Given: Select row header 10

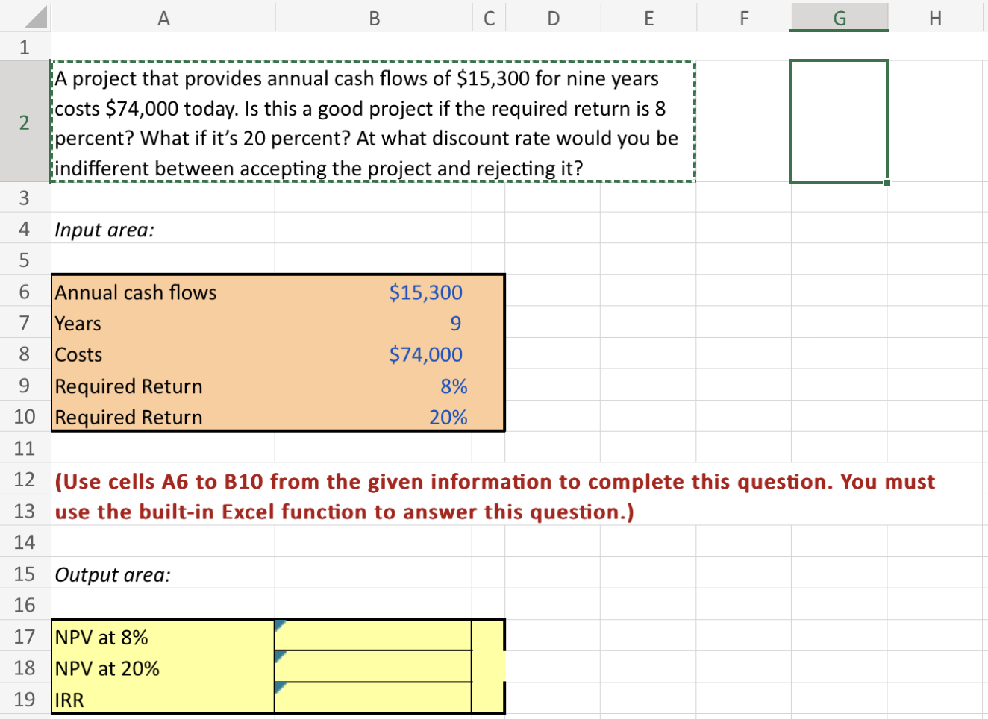Looking at the screenshot, I should pyautogui.click(x=24, y=417).
